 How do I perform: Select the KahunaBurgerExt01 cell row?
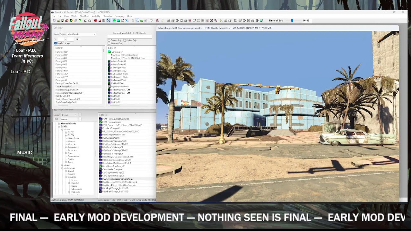coord(79,87)
